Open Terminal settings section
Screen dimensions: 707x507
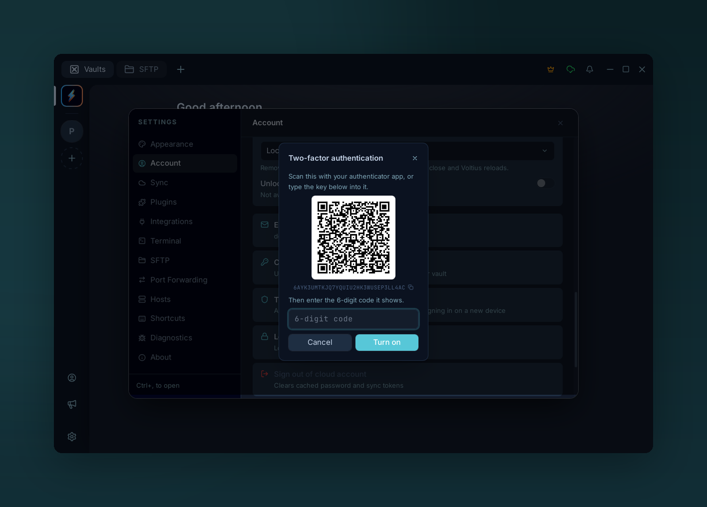point(185,241)
